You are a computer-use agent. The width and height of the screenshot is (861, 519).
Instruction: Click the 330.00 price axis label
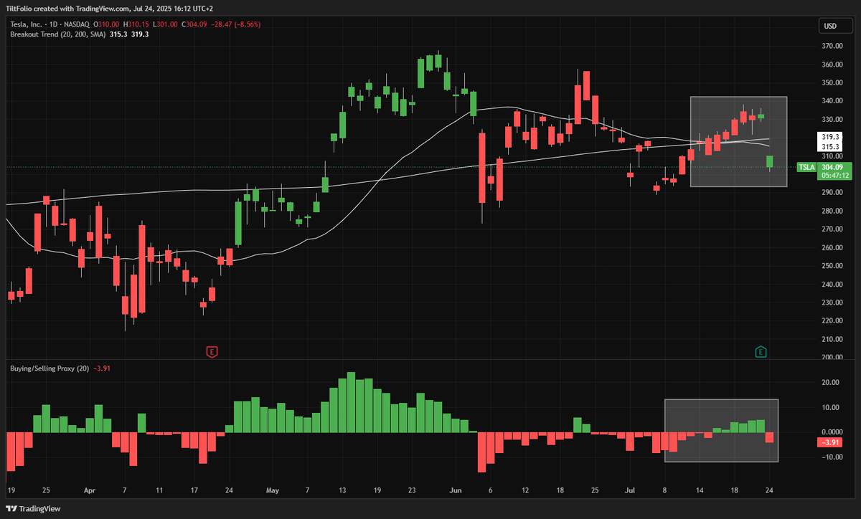[832, 119]
